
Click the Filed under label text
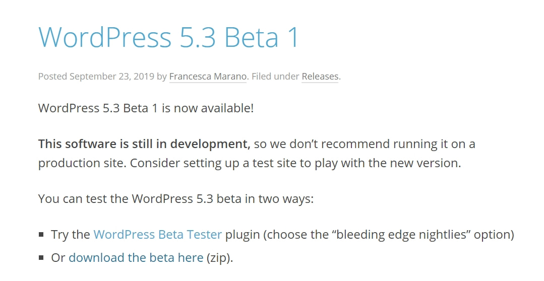tap(275, 76)
